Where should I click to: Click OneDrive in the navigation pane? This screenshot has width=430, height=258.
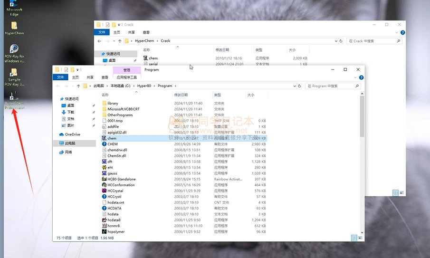73,134
